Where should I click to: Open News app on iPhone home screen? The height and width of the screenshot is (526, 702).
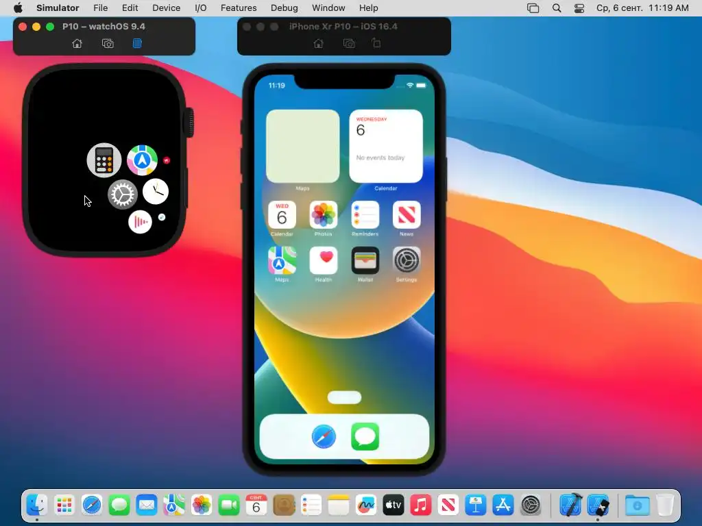coord(407,214)
